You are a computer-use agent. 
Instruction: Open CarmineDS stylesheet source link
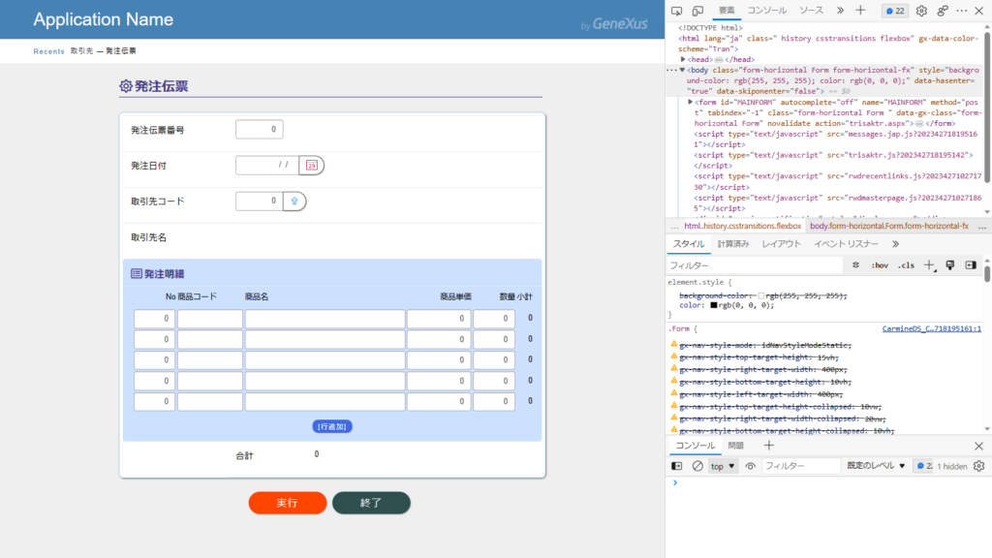pos(931,329)
